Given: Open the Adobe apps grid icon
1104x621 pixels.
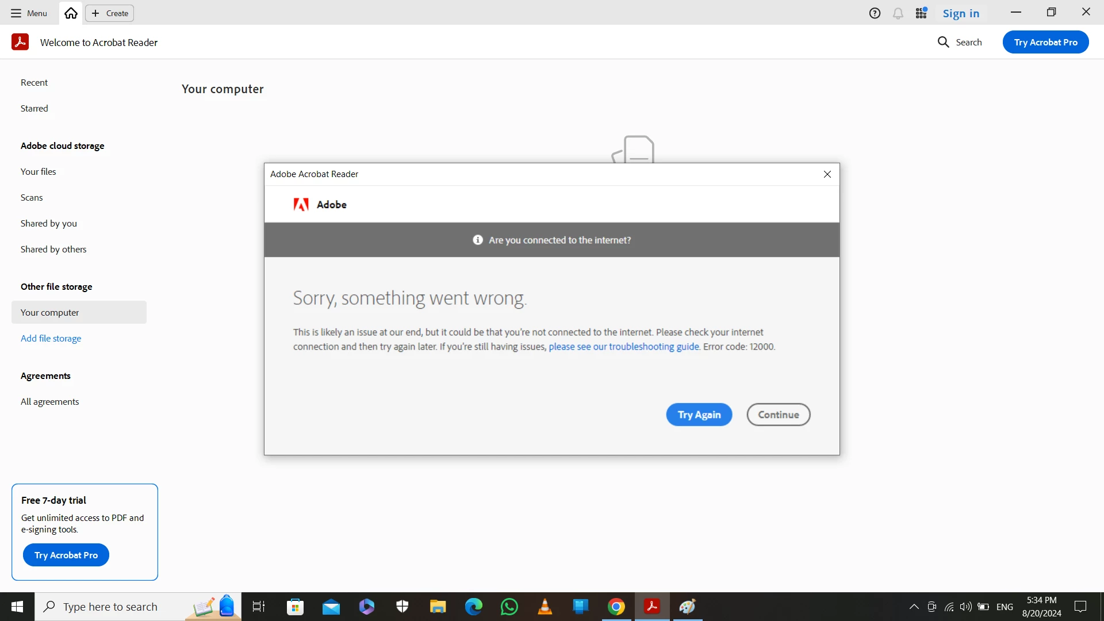Looking at the screenshot, I should tap(921, 13).
